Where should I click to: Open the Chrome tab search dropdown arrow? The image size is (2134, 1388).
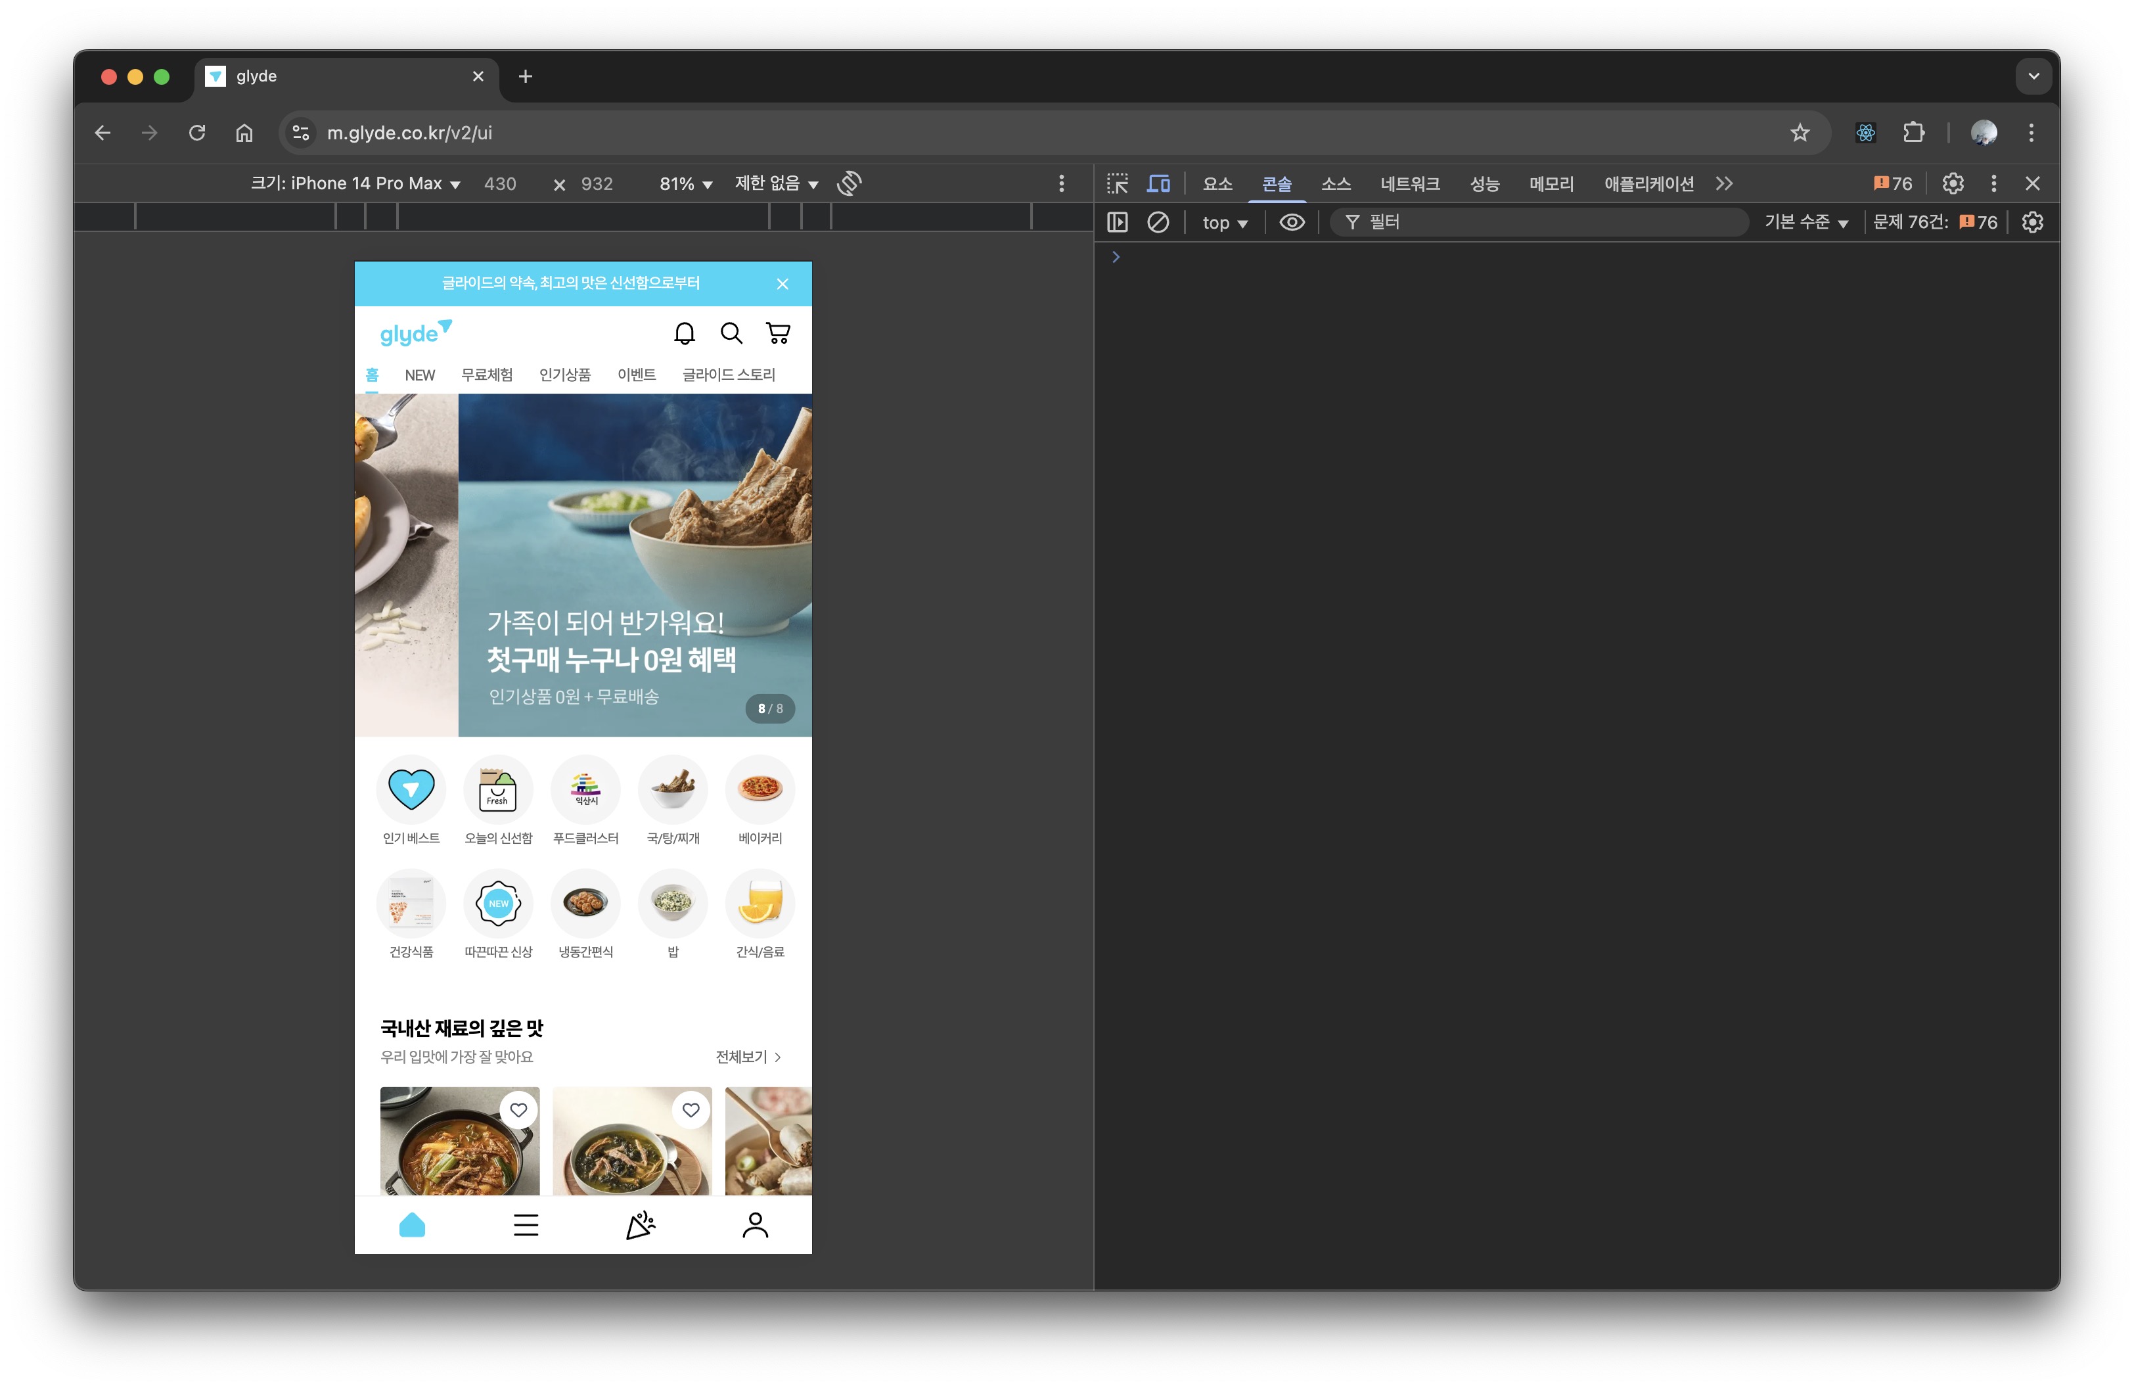[2033, 76]
